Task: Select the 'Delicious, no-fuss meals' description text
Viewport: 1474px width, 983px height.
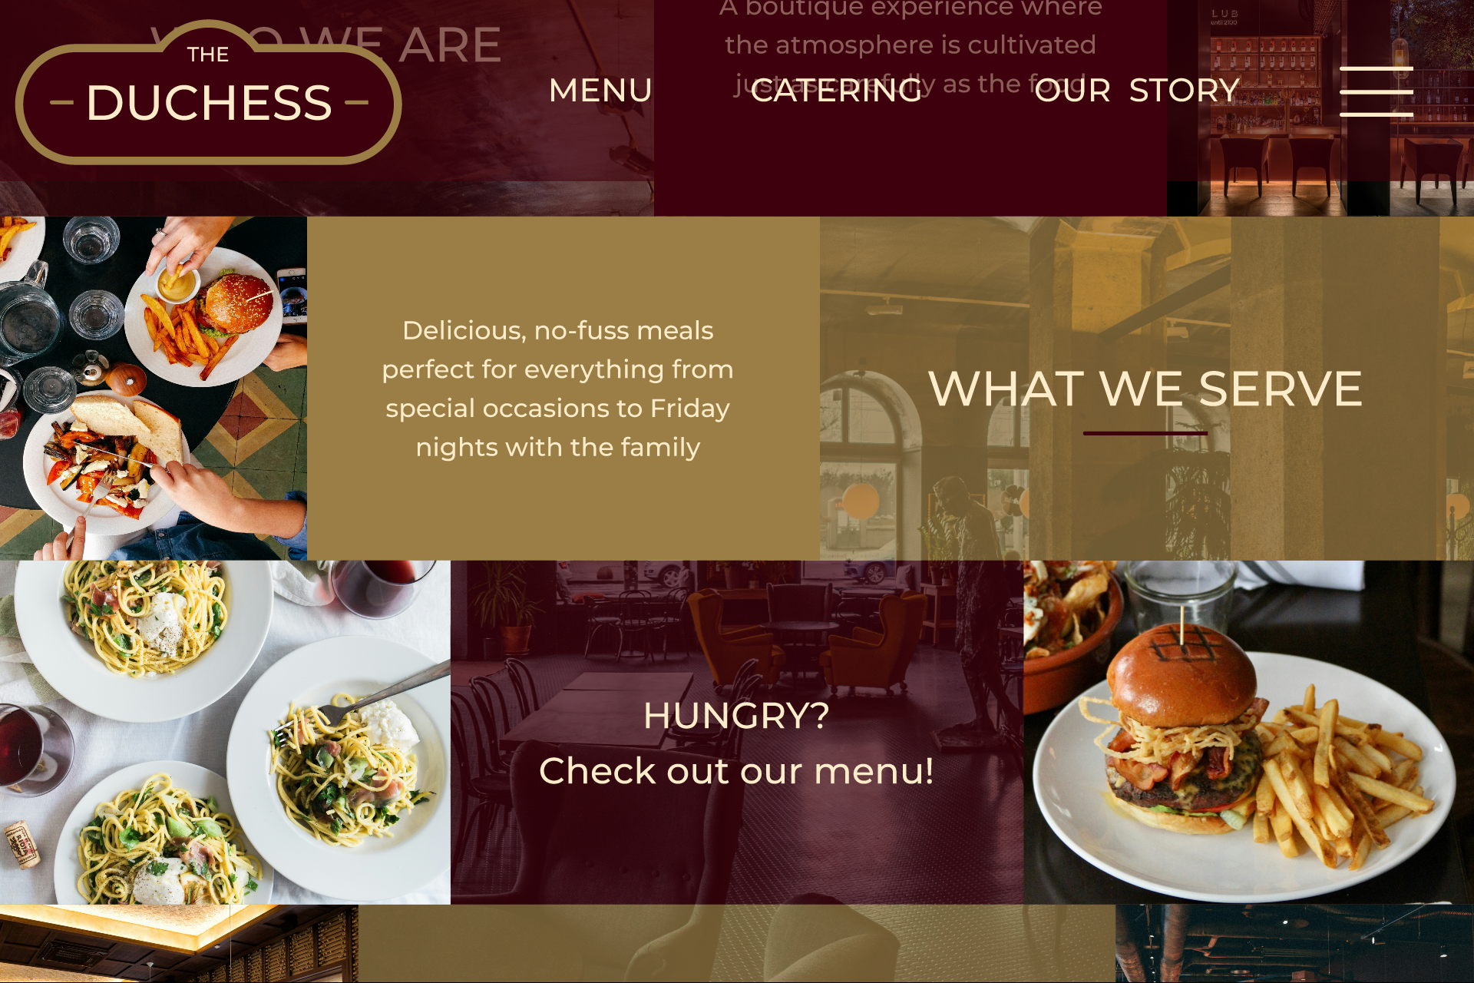Action: tap(558, 389)
